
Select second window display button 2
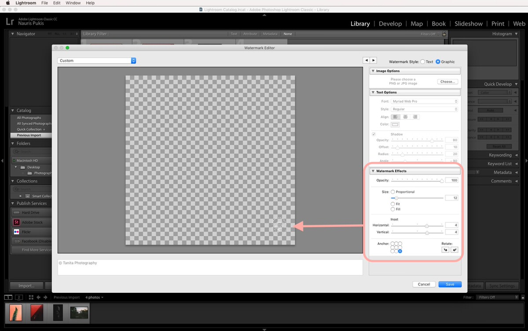pyautogui.click(x=19, y=297)
